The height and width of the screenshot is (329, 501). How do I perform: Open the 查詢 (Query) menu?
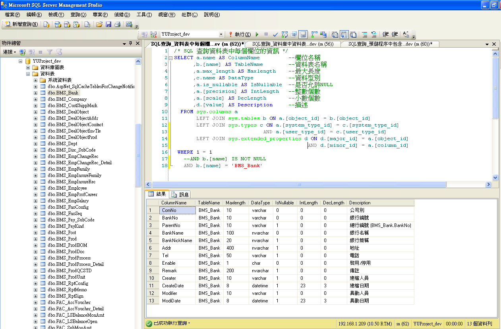[x=78, y=15]
